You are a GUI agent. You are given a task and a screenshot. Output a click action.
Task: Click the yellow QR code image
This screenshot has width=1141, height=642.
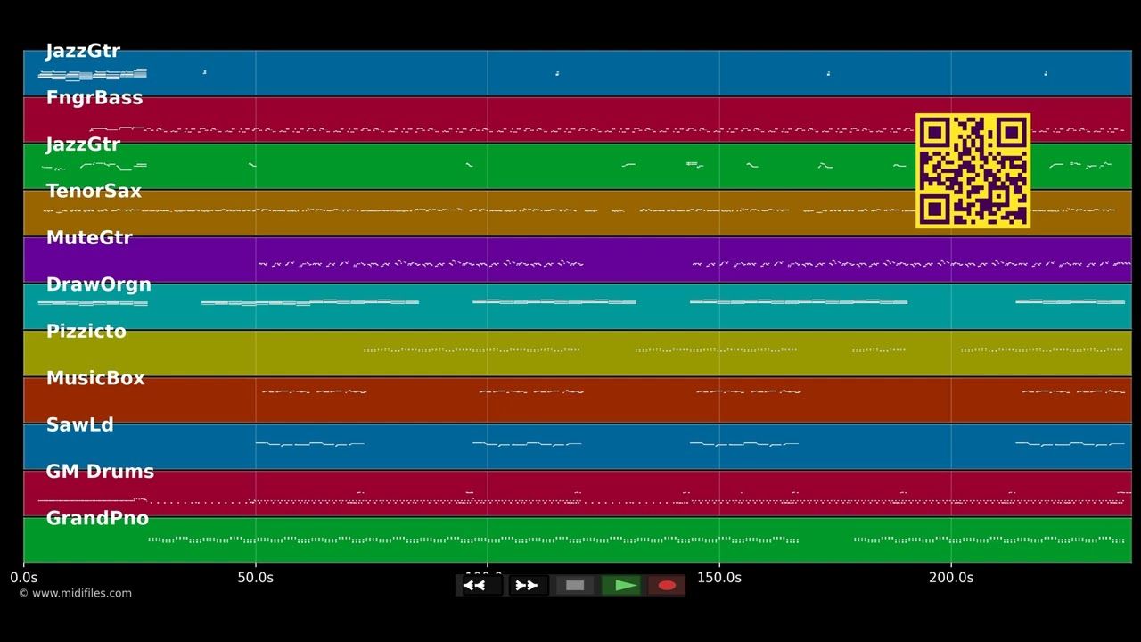click(x=973, y=170)
